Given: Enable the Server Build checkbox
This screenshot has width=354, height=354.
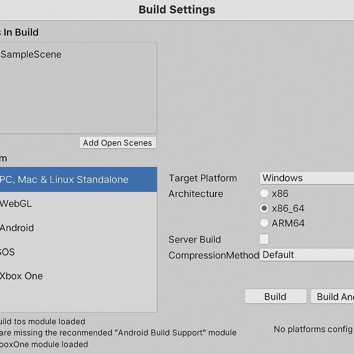Looking at the screenshot, I should click(x=264, y=239).
